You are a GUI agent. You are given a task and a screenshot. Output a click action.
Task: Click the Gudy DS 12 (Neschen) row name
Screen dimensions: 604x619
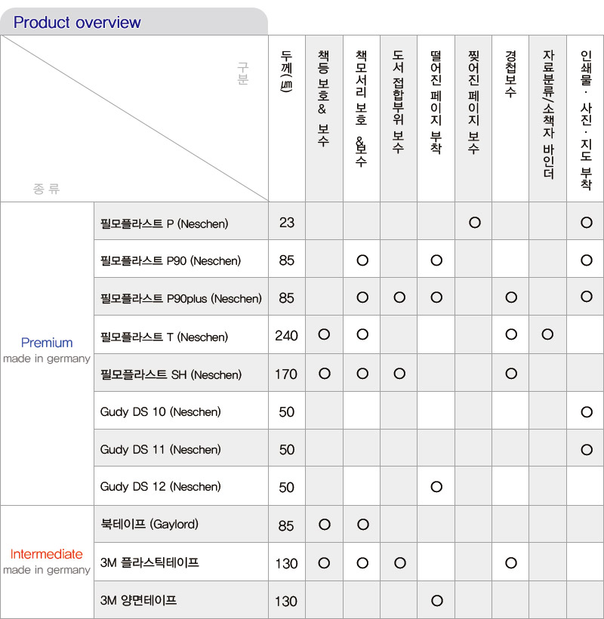pyautogui.click(x=160, y=487)
